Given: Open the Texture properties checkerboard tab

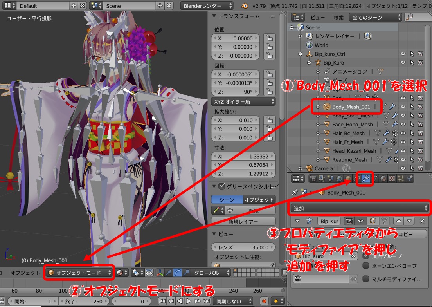Looking at the screenshot, I should (x=392, y=179).
